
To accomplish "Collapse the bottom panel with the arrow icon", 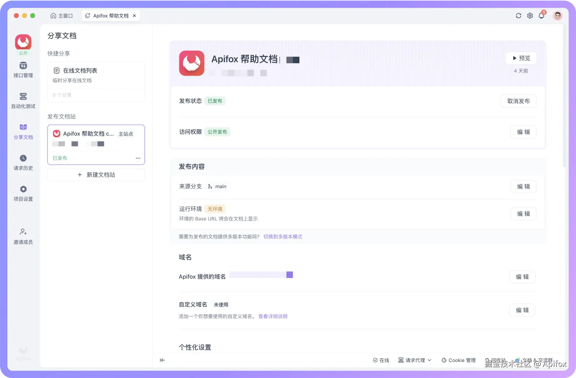I will [x=162, y=360].
